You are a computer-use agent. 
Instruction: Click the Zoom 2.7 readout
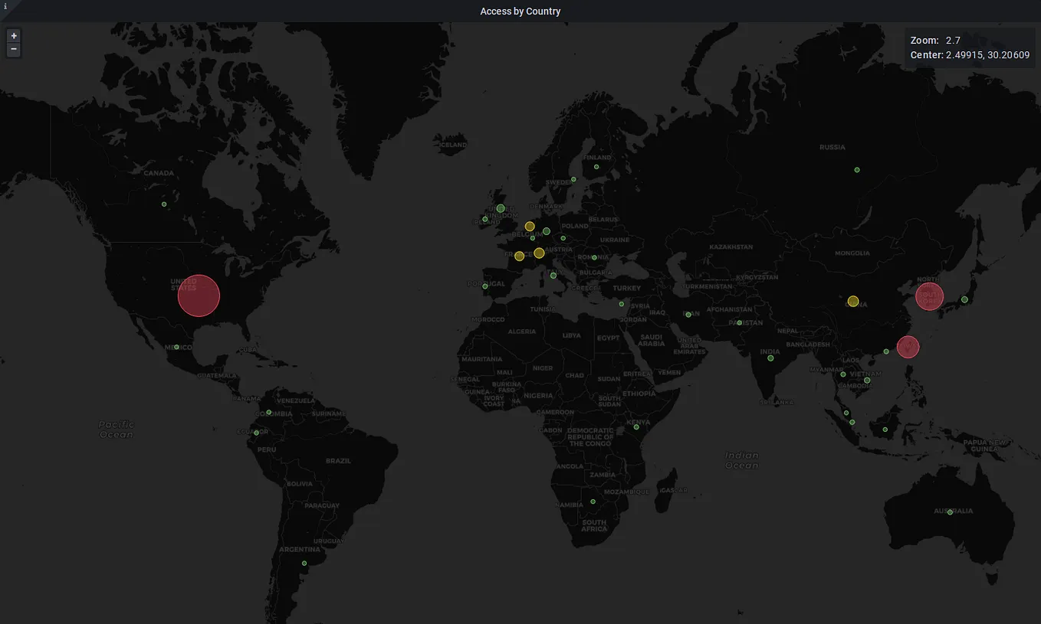(x=935, y=41)
